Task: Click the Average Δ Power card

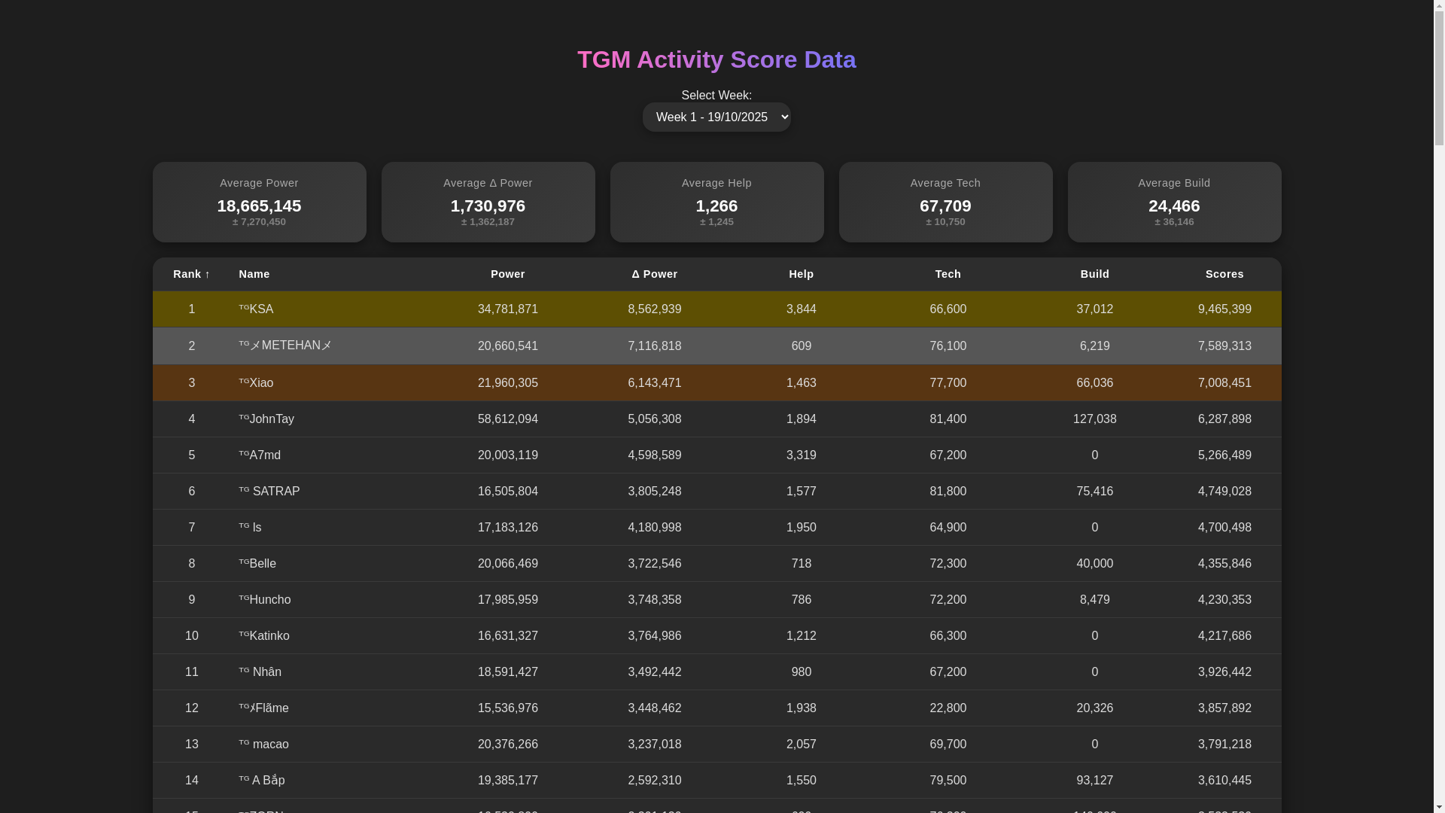Action: [x=488, y=202]
